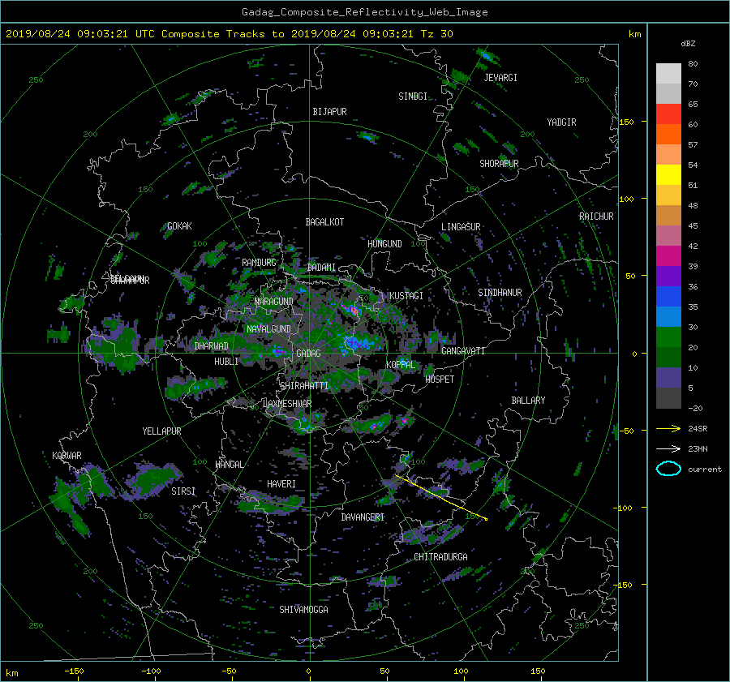
Task: Pick the blue 35-36 dBZ legend swatch
Action: pos(668,297)
